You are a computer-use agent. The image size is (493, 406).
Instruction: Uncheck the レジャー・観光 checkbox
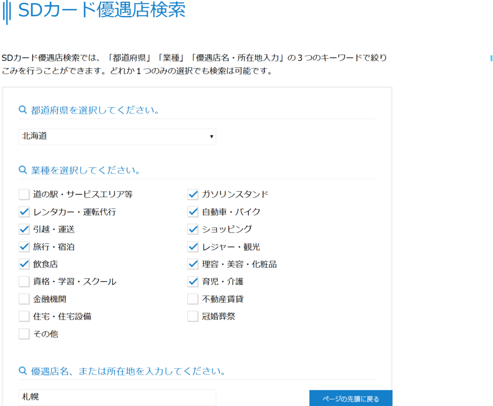(193, 247)
